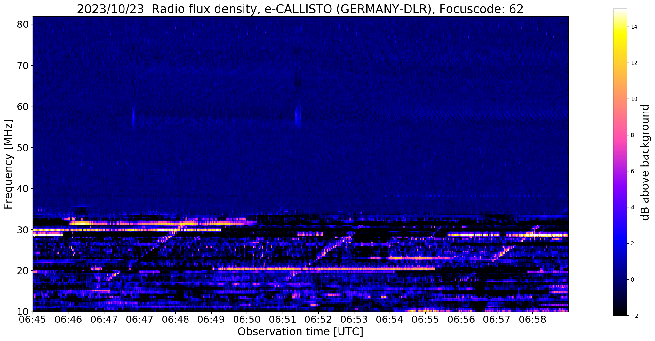Click the x-axis time label 06:55

(425, 320)
